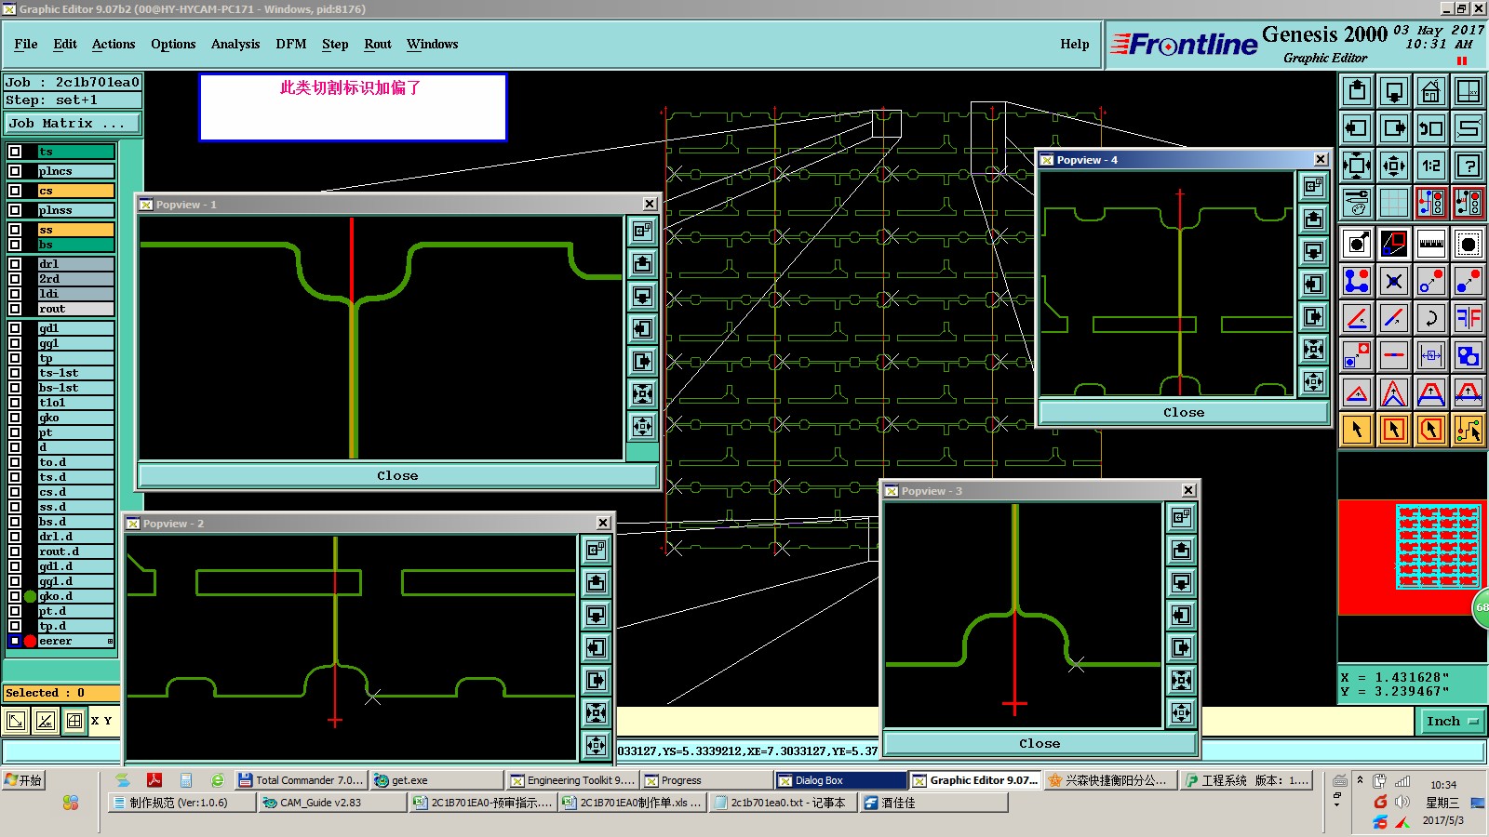Open the Help menu button
This screenshot has height=837, width=1489.
coord(1075,44)
